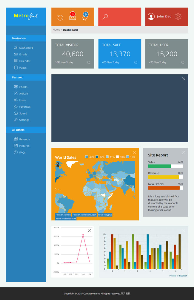Click the Focus on Cyprus button
Image resolution: width=194 pixels, height=300 pixels.
105,215
